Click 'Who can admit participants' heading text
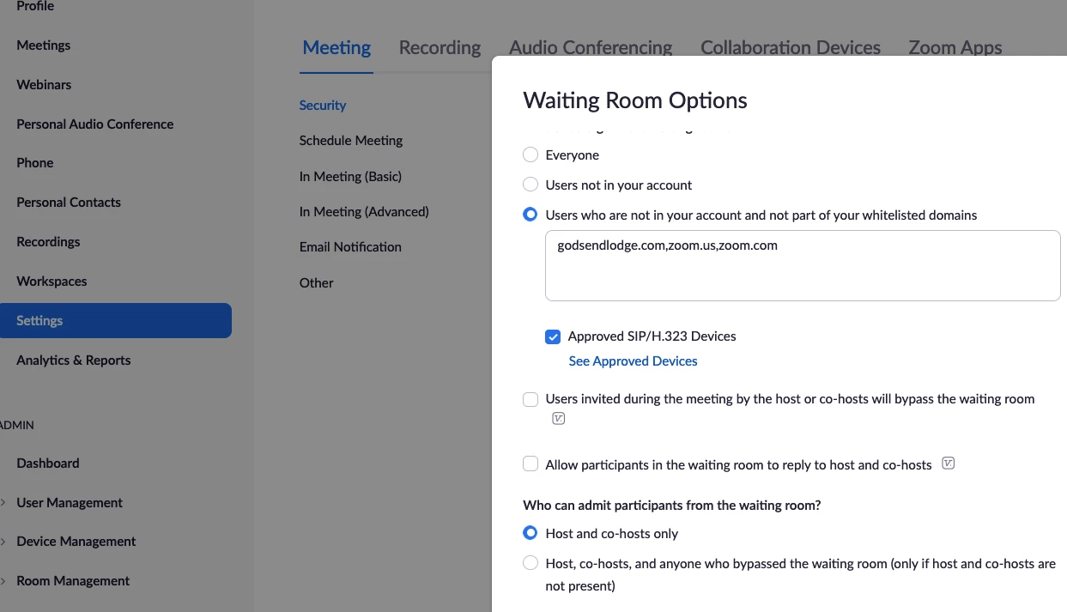 [672, 506]
